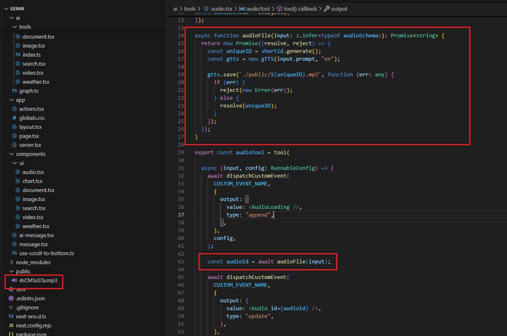Click '"update"' string on line 50
507x336 pixels.
258,316
